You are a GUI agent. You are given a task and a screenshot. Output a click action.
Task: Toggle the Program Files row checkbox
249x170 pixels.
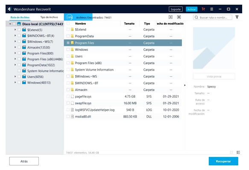click(x=68, y=43)
